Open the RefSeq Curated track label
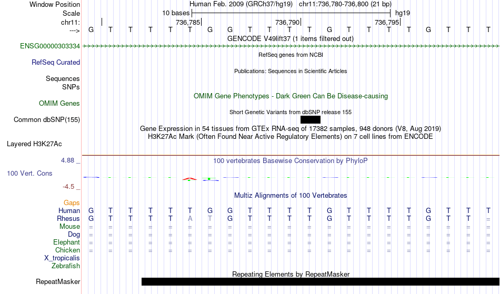 (x=55, y=63)
